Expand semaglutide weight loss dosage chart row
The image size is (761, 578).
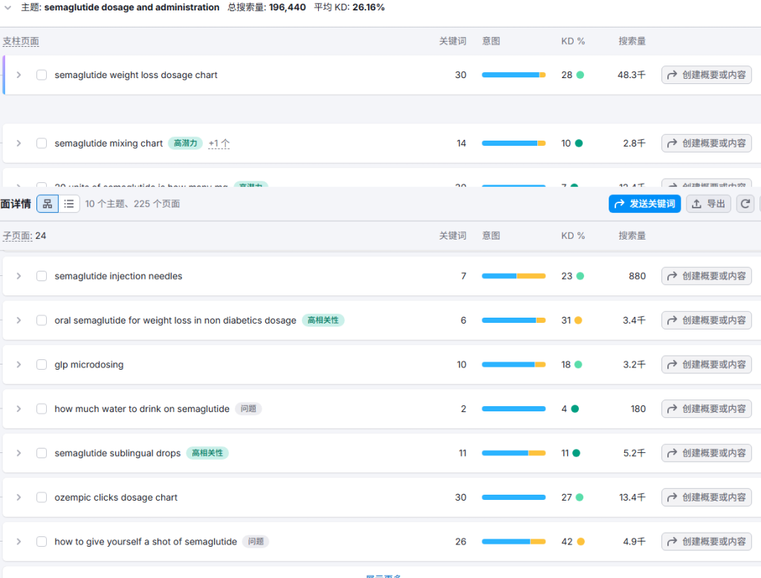click(19, 75)
